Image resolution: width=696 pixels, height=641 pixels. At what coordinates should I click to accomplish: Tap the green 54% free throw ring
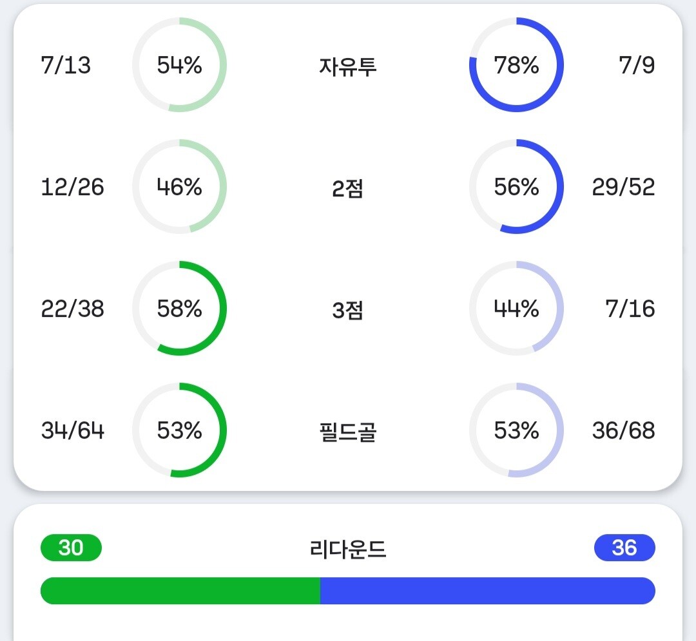179,65
